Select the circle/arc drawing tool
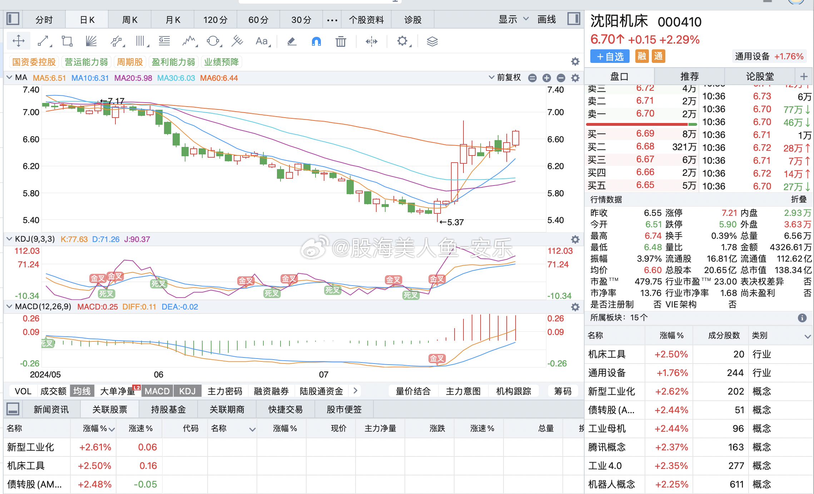Image resolution: width=814 pixels, height=494 pixels. pyautogui.click(x=214, y=41)
